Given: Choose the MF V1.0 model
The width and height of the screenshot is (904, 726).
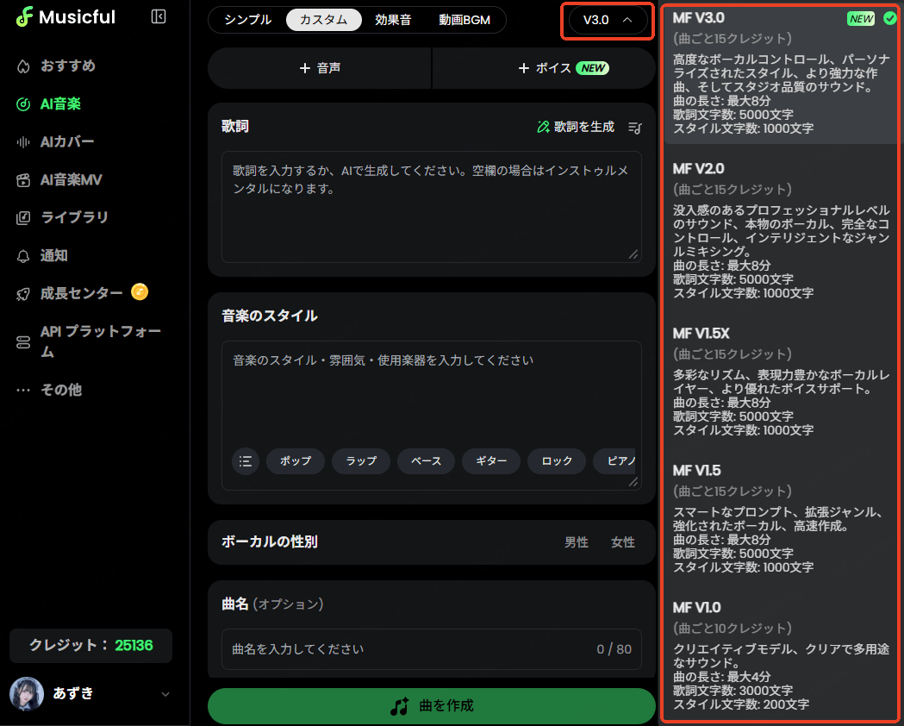Looking at the screenshot, I should click(782, 655).
